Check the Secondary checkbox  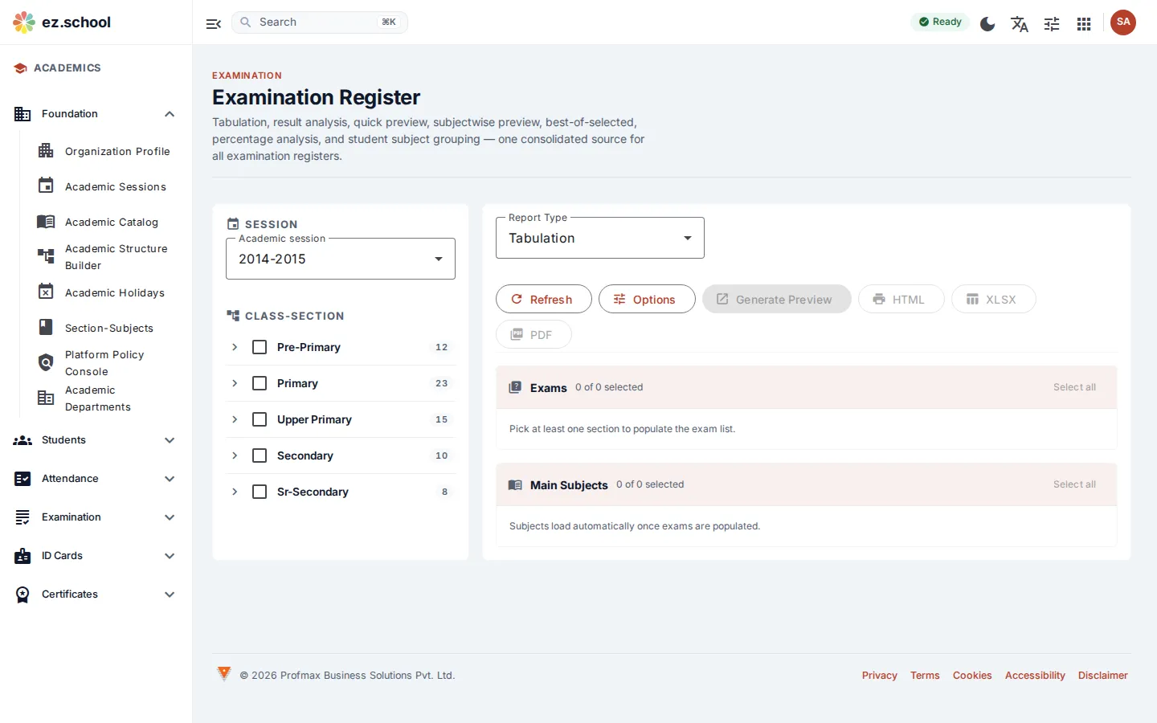(260, 455)
